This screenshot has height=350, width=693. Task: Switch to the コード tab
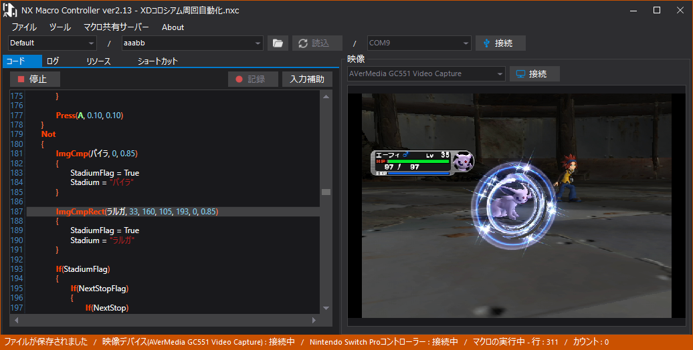22,61
